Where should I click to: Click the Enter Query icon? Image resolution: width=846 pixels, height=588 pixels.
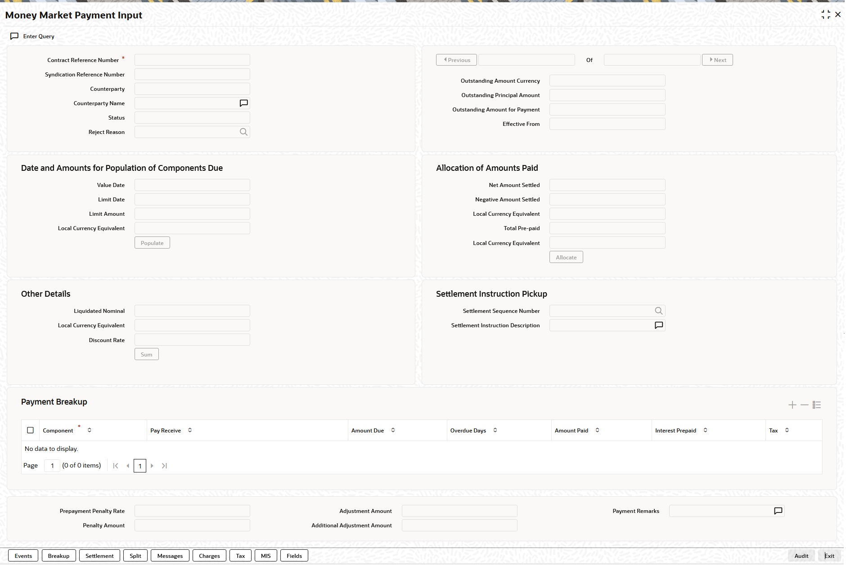click(14, 36)
